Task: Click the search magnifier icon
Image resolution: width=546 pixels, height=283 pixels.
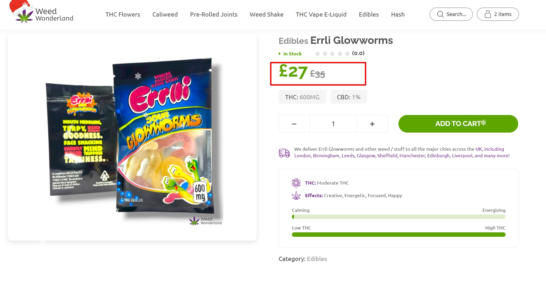Action: tap(440, 14)
